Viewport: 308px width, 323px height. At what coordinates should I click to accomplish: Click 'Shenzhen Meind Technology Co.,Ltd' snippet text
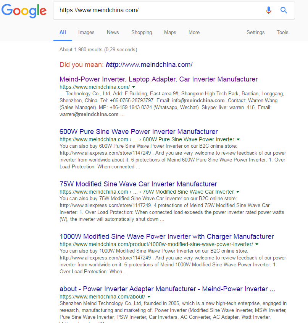coord(100,303)
